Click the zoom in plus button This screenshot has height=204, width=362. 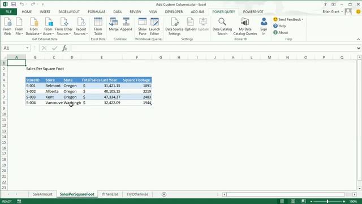pos(344,202)
